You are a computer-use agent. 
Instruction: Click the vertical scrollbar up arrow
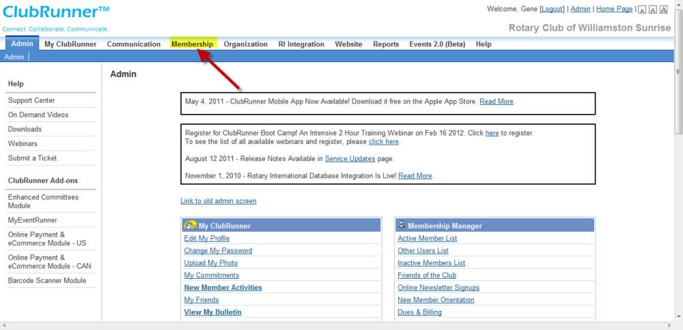pyautogui.click(x=678, y=3)
